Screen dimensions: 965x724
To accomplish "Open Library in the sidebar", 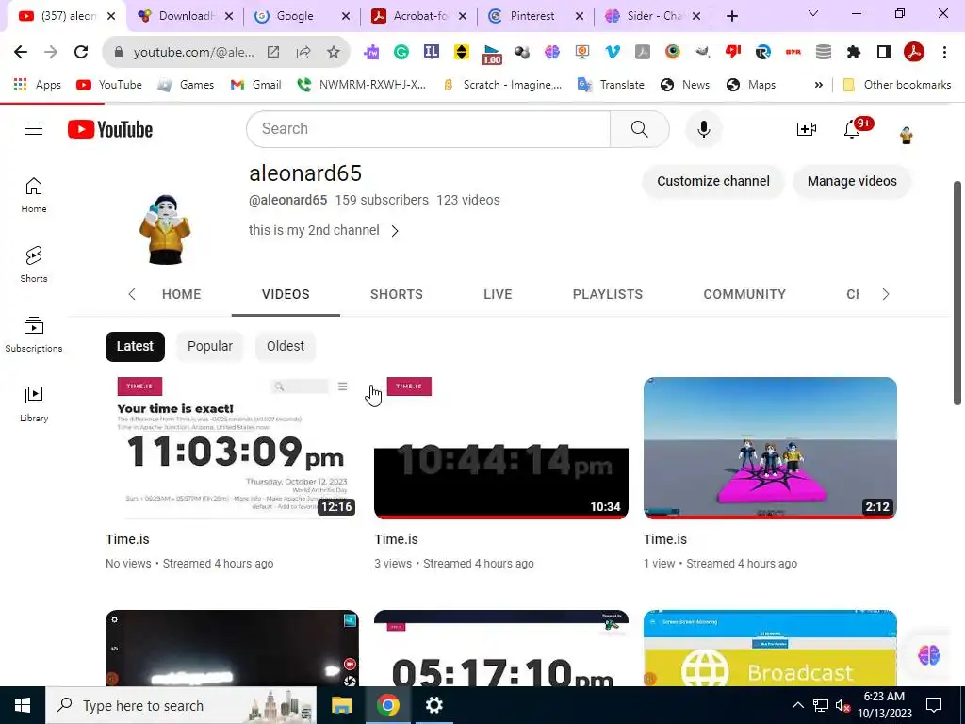I will pyautogui.click(x=34, y=403).
